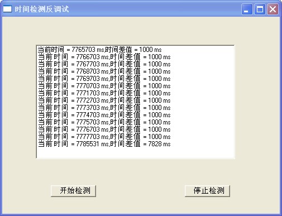Select the line with 当前时间 = 7775703 ms

point(104,122)
